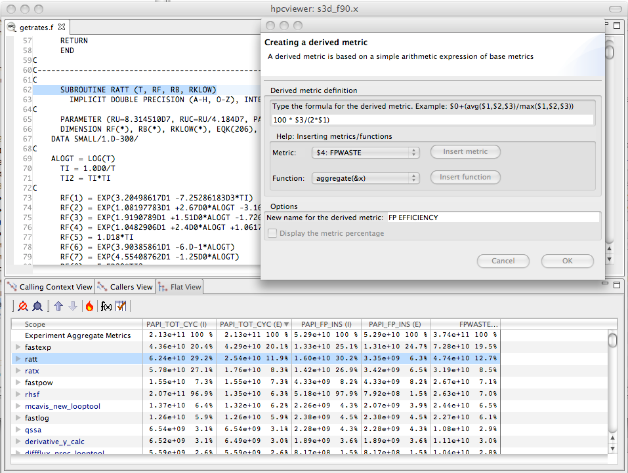Click the flame hot path icon

pos(89,306)
